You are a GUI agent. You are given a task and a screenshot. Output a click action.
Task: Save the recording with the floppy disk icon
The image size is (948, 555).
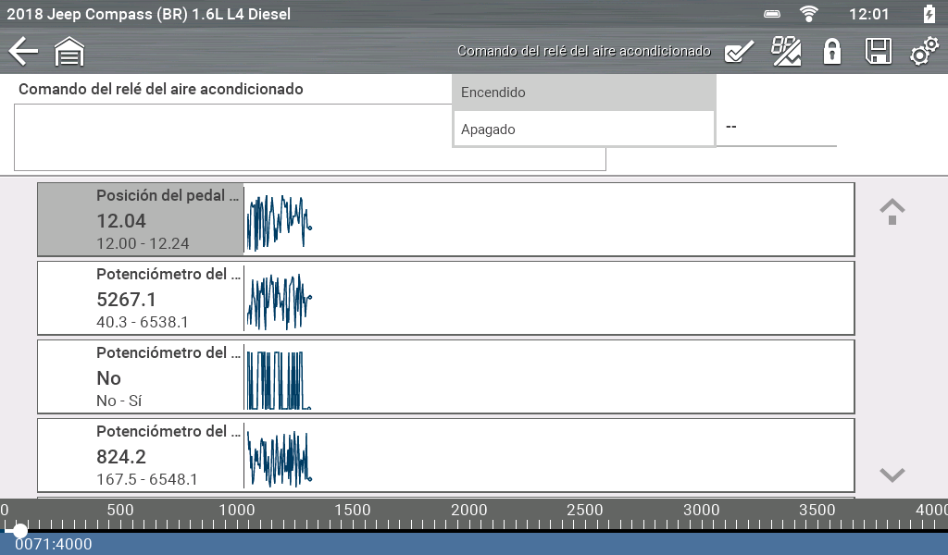pos(878,52)
